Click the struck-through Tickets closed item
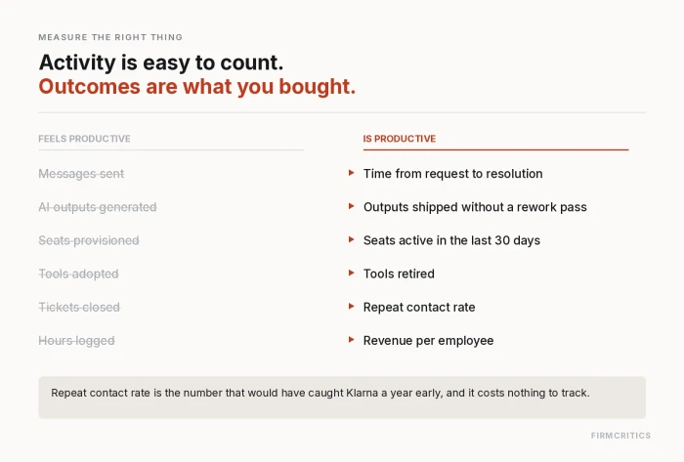 pyautogui.click(x=79, y=307)
